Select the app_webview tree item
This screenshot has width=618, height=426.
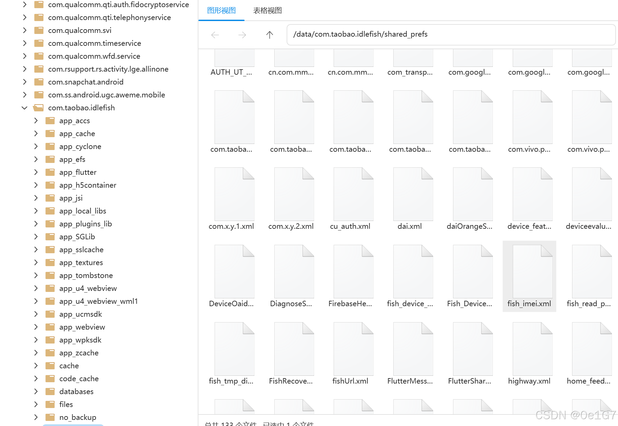(82, 327)
